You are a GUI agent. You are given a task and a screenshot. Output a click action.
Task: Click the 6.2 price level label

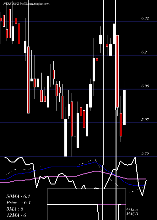(144, 52)
